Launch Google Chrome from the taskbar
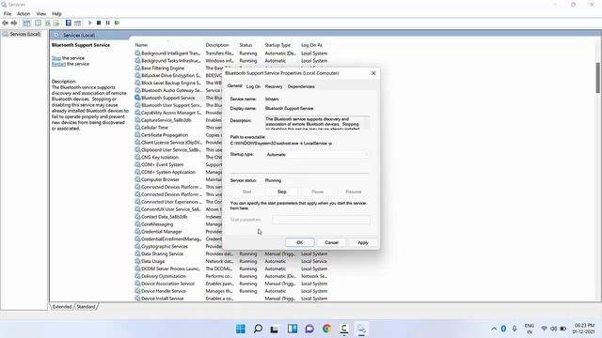602x338 pixels. pyautogui.click(x=326, y=329)
